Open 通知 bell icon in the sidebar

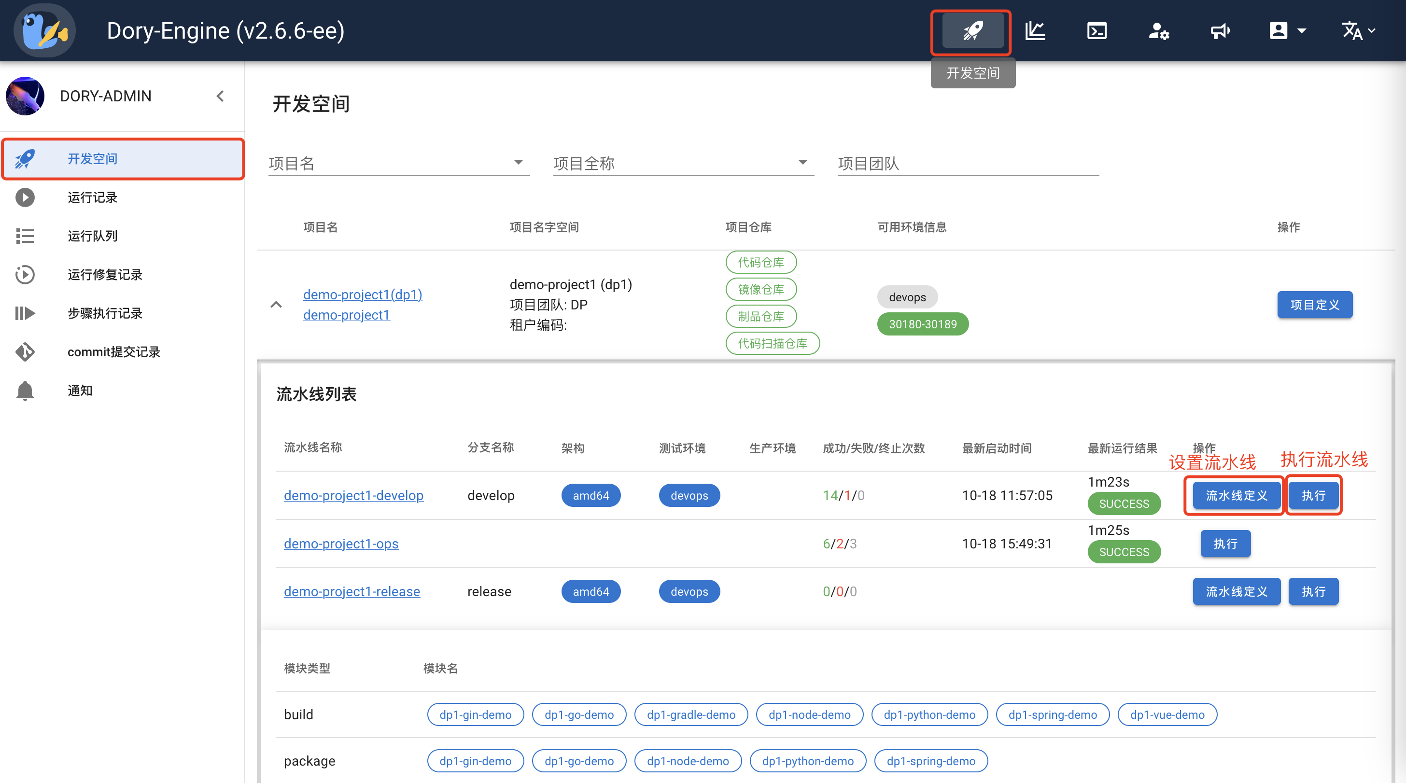click(25, 391)
